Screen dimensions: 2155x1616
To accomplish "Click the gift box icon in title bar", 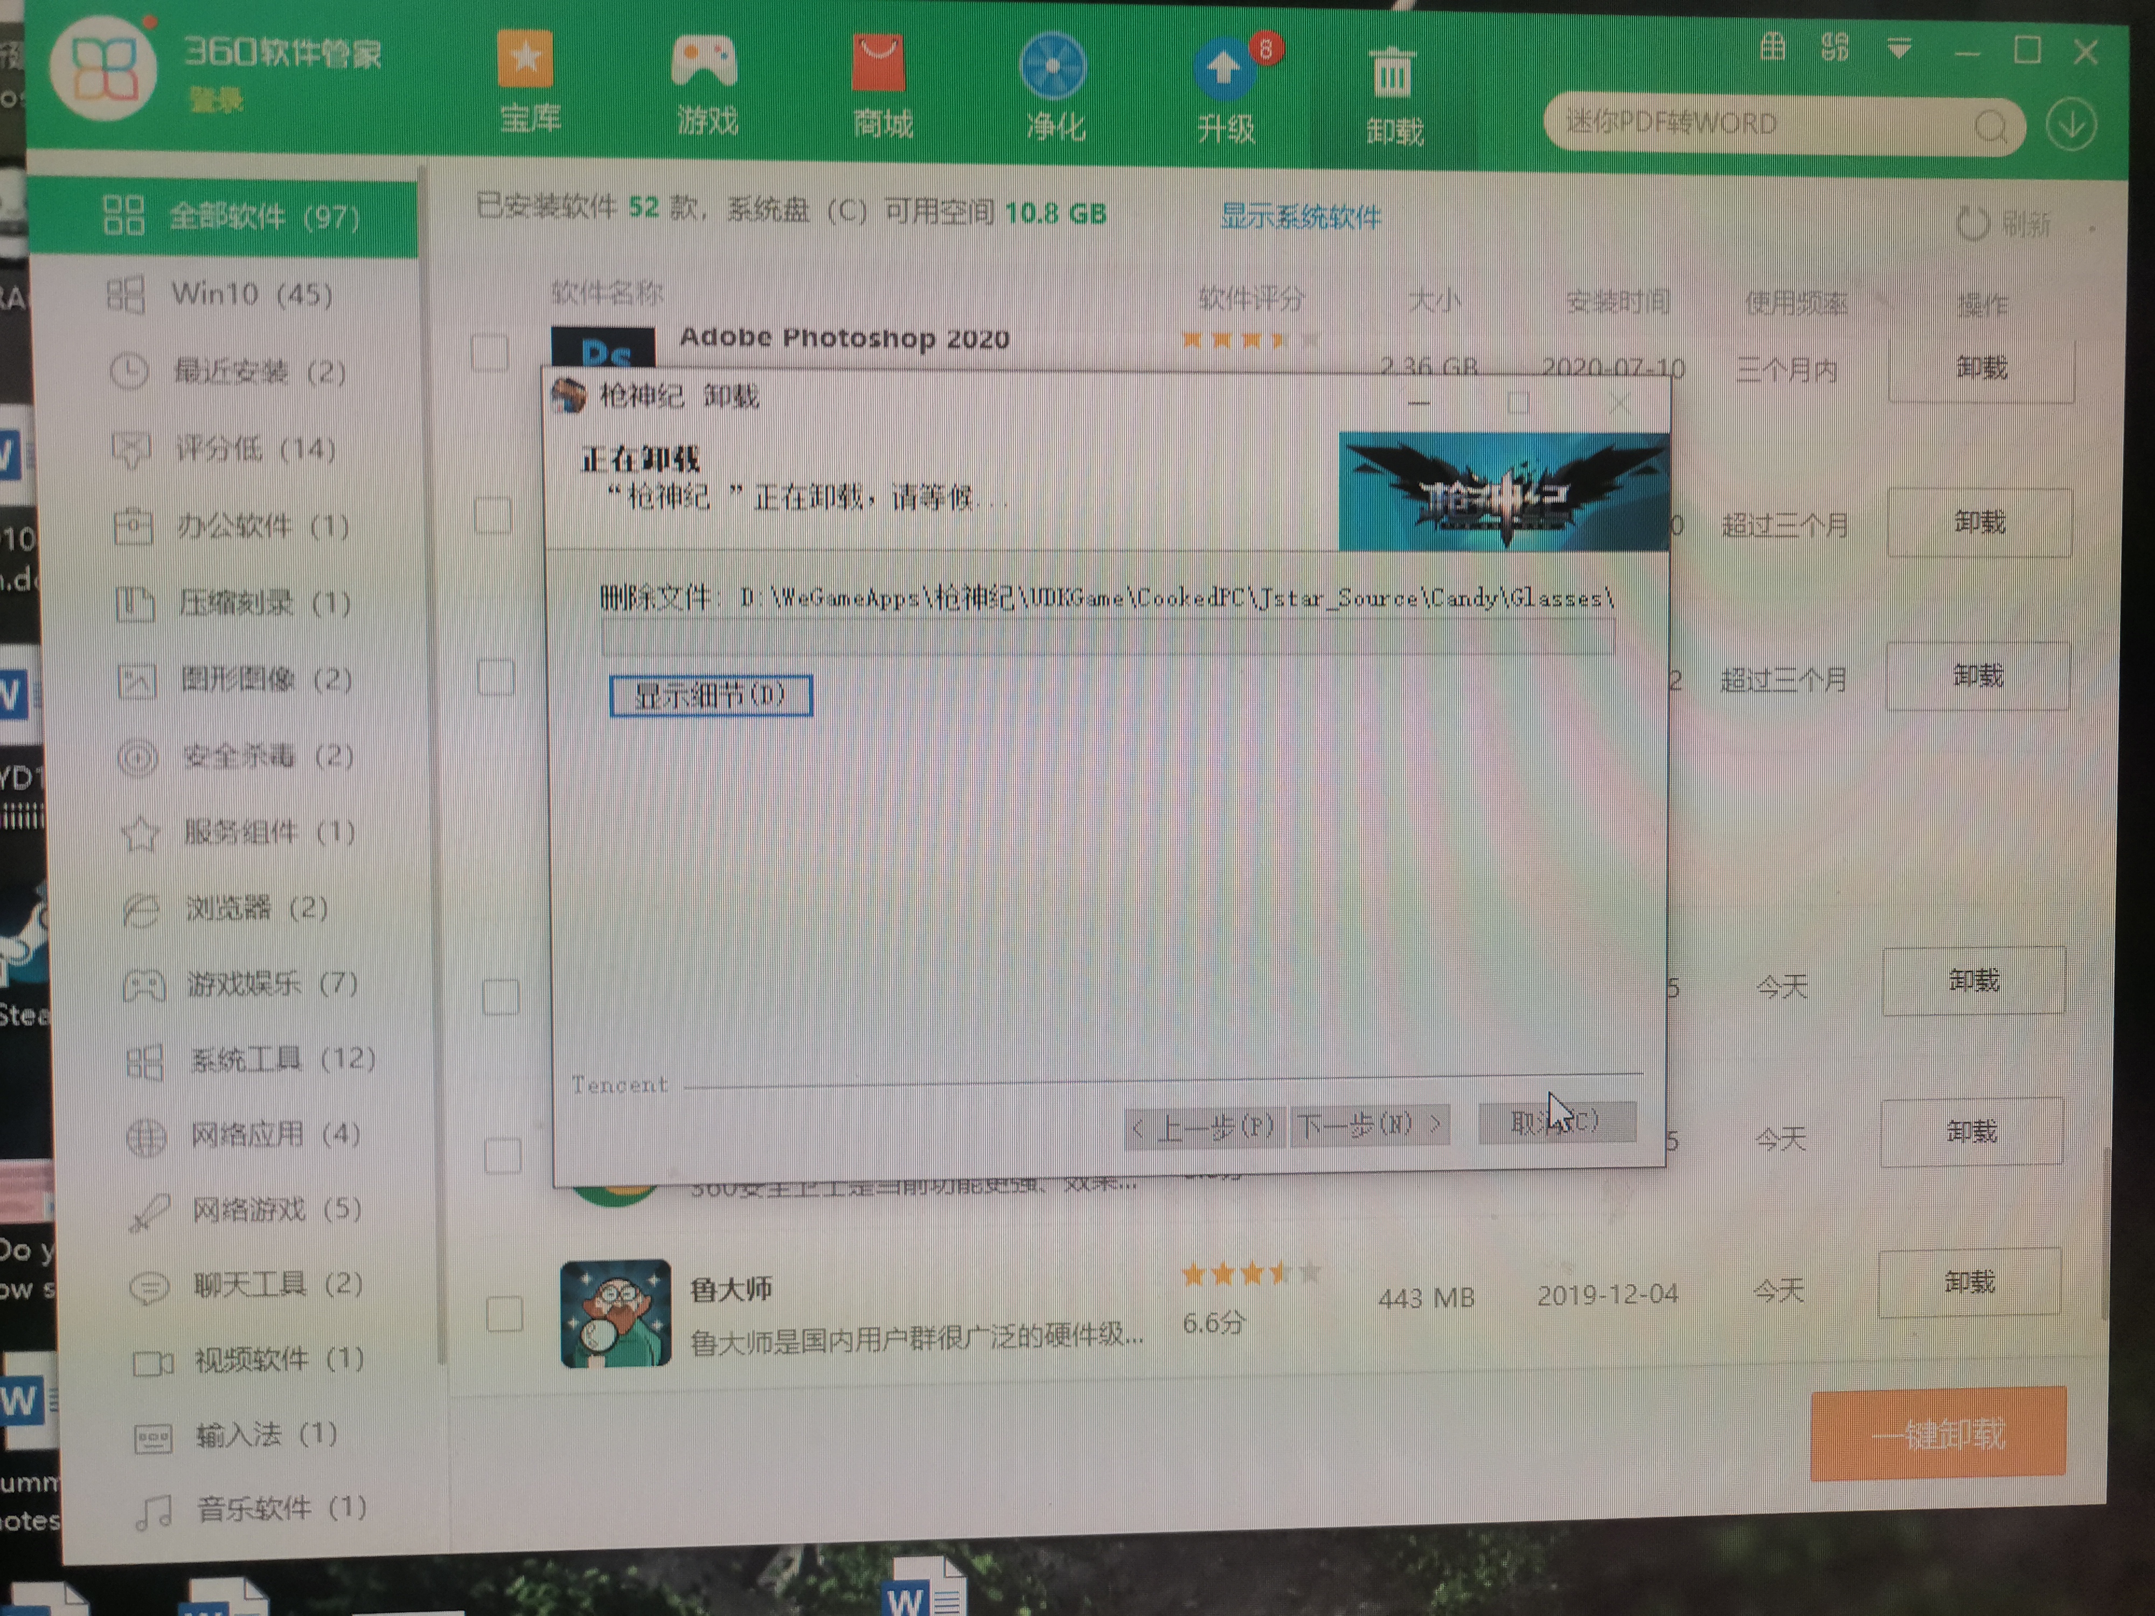I will (1772, 46).
